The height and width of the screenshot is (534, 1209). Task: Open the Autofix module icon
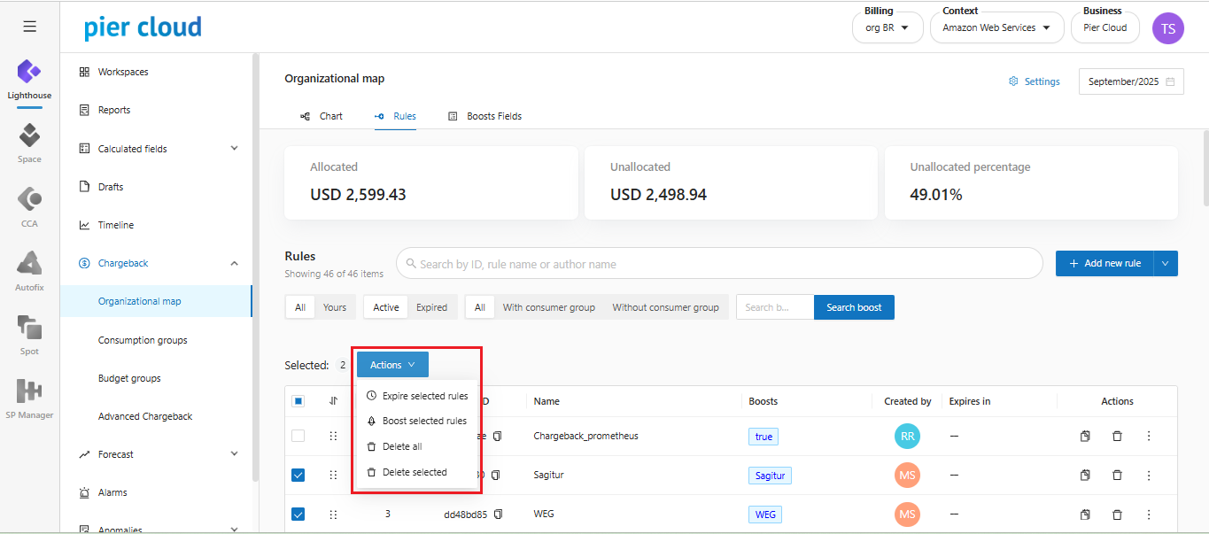point(29,265)
